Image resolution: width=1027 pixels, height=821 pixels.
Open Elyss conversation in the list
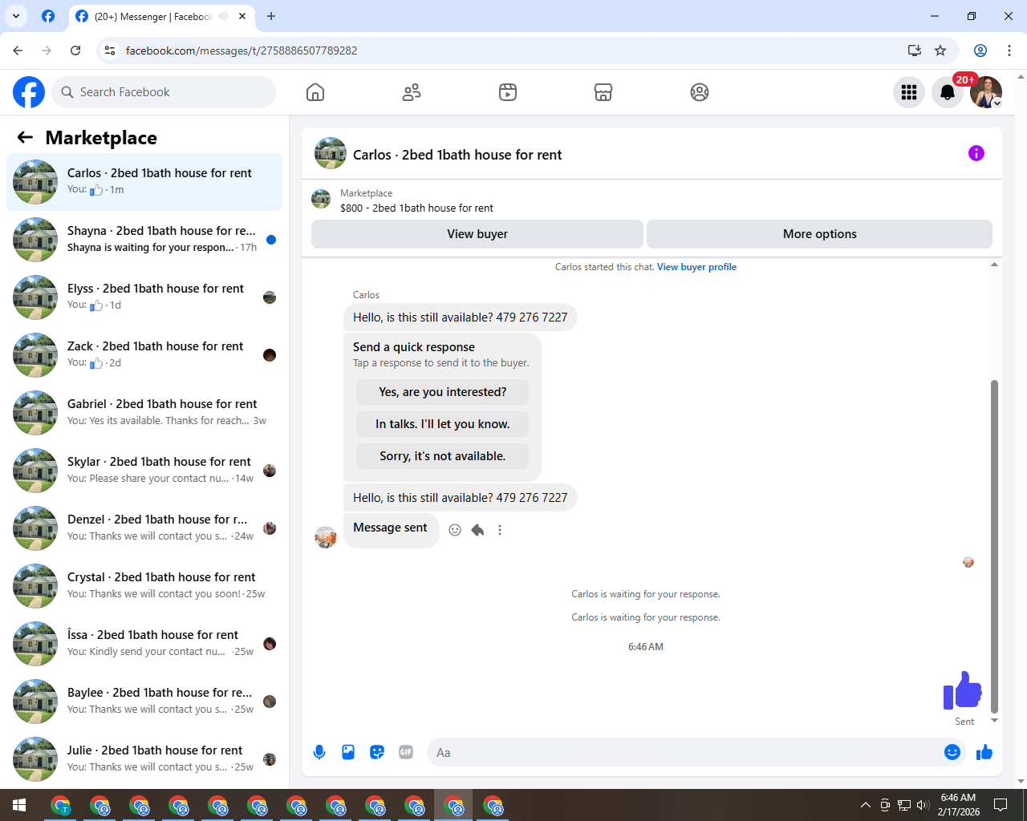(x=144, y=297)
